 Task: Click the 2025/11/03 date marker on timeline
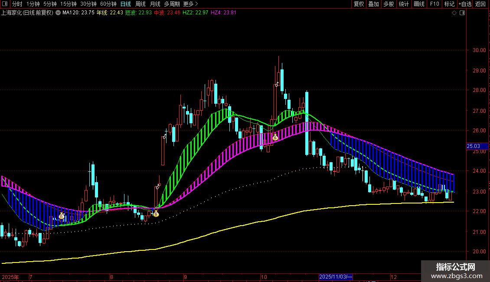pyautogui.click(x=336, y=277)
